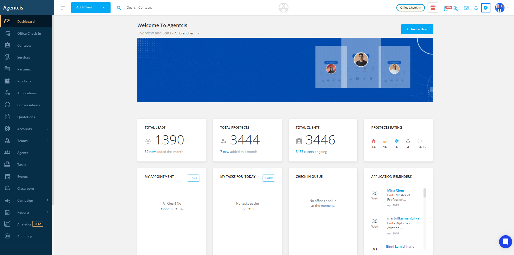Expand the Campaign submenu chevron
Screen dimensions: 514x255
(x=47, y=200)
